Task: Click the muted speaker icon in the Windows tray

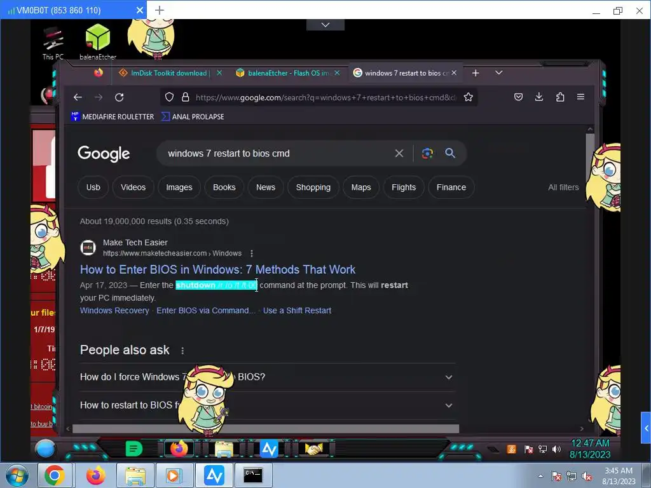Action: click(587, 477)
